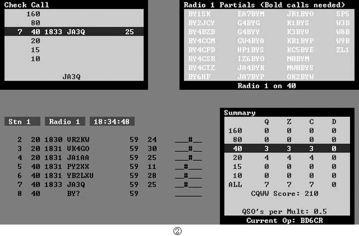The height and width of the screenshot is (236, 359).
Task: Click the highlighted 40 meter JA3Q row in Check Call
Action: [75, 32]
